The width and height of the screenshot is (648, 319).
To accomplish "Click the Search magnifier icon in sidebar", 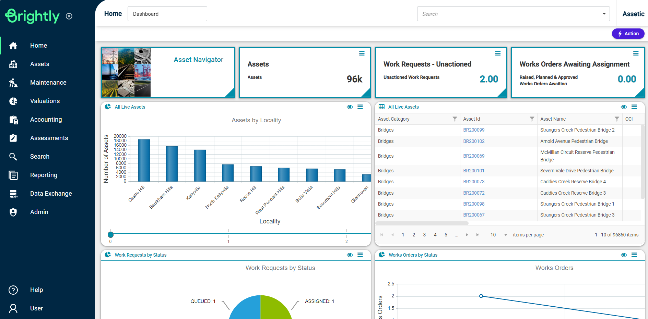I will (x=13, y=157).
